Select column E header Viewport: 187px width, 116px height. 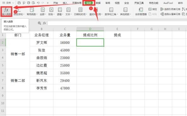[117, 29]
